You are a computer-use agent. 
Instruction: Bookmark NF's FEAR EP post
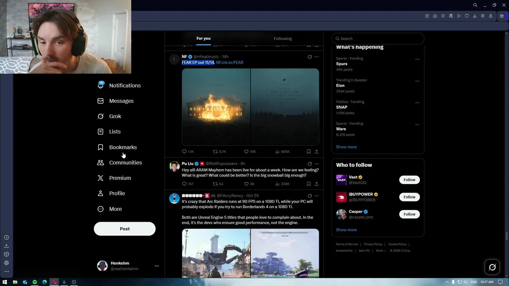309,152
